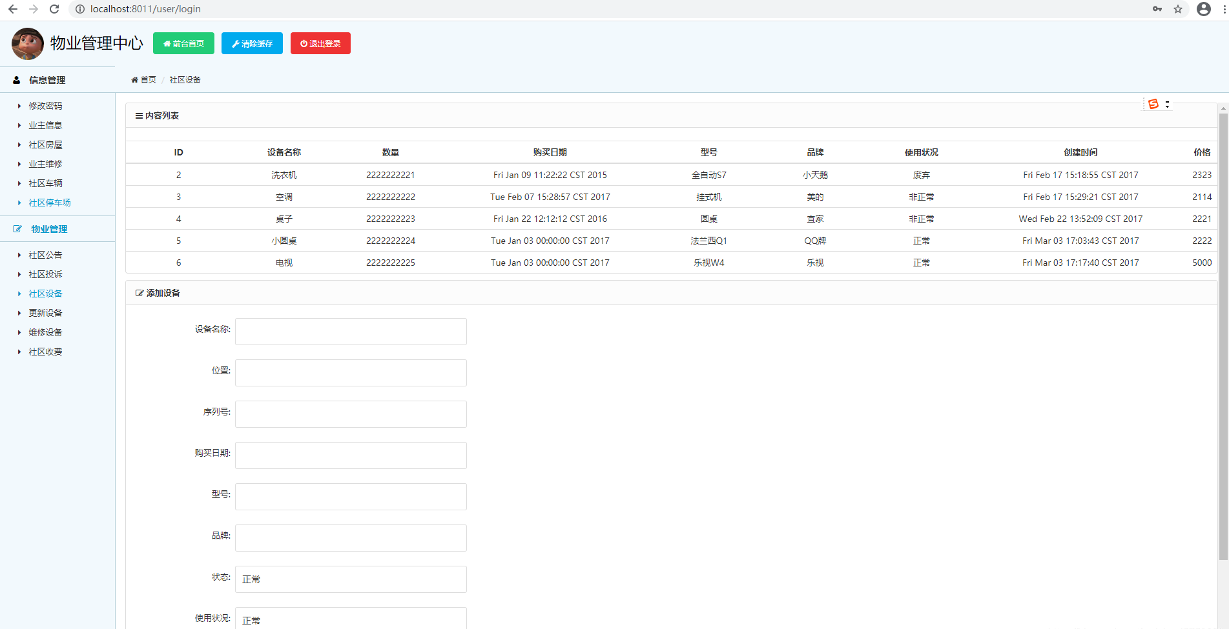The image size is (1229, 629).
Task: Open the saved password key icon
Action: 1157,9
